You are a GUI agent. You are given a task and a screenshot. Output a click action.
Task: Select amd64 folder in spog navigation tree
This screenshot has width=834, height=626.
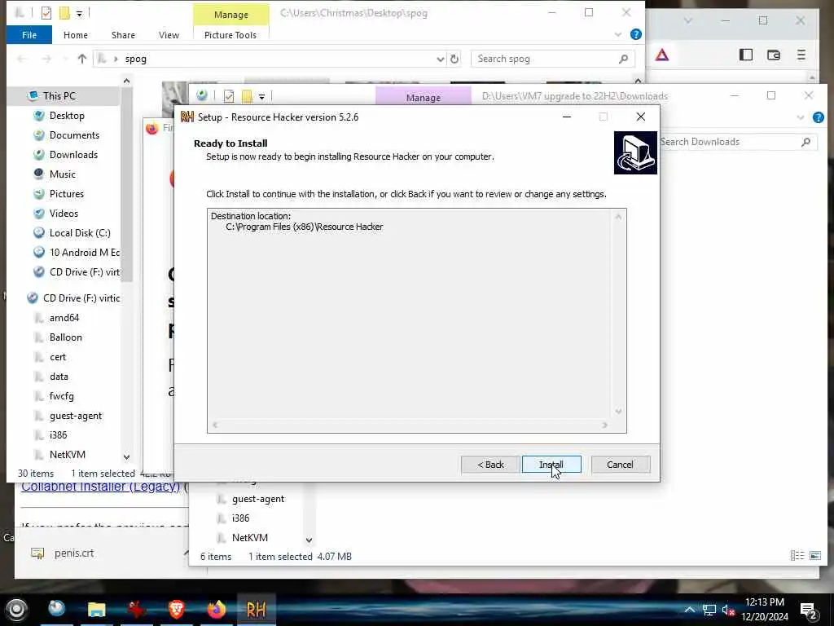tap(64, 318)
